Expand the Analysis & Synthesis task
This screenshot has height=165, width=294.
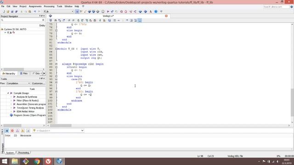click(11, 97)
